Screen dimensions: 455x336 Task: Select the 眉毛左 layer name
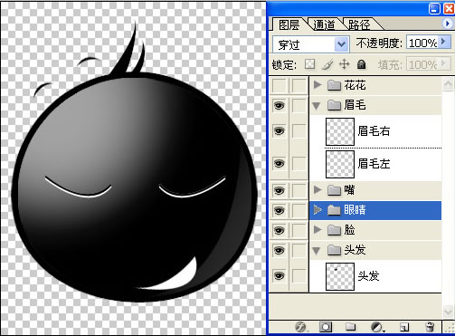click(374, 164)
